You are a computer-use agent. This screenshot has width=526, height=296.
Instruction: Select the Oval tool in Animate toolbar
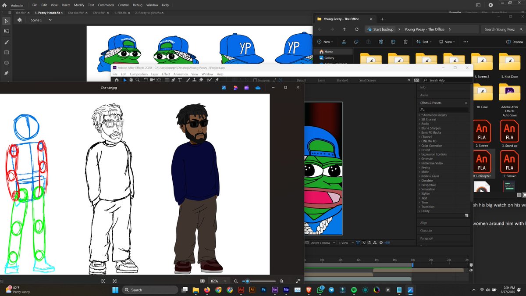point(7,63)
